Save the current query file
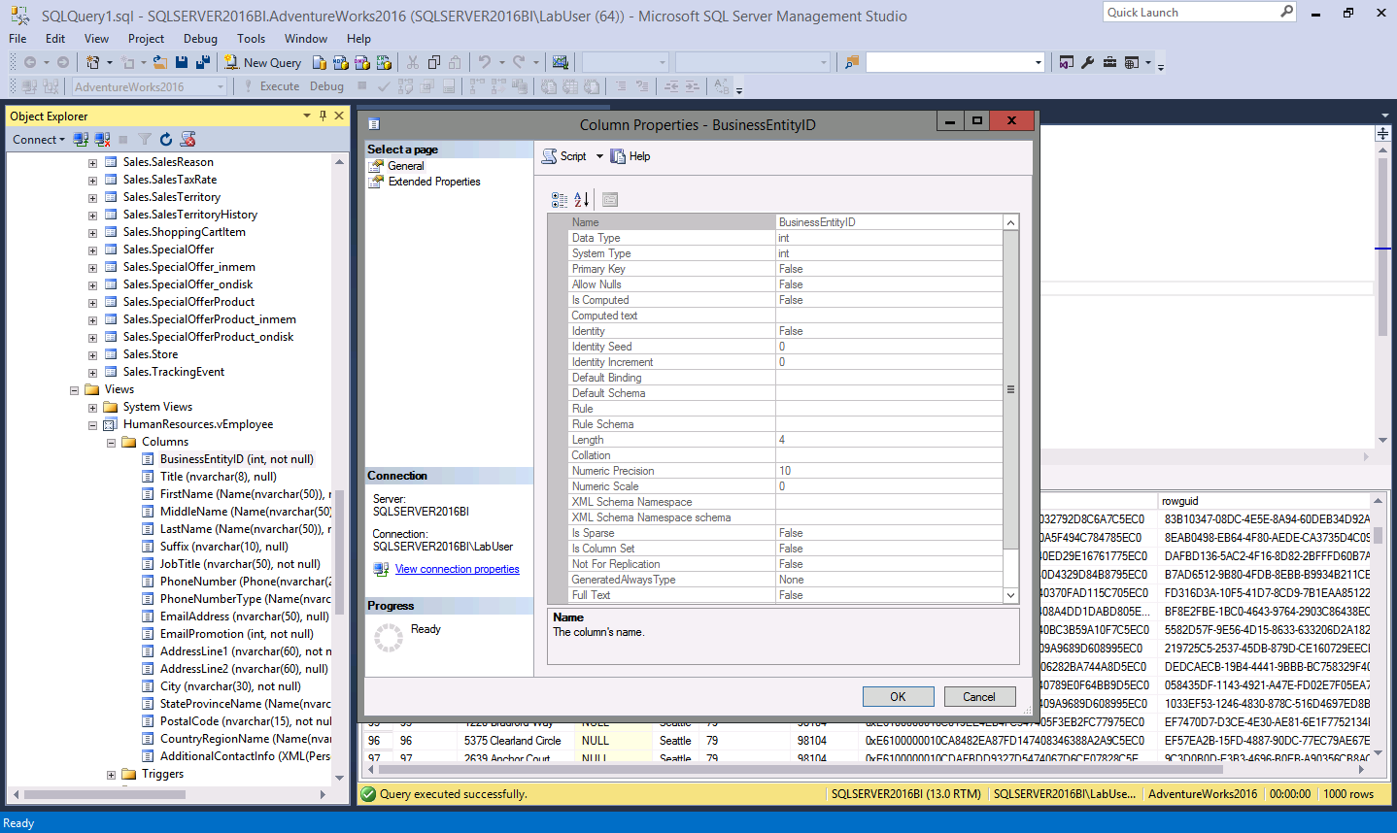Viewport: 1397px width, 833px height. point(183,62)
